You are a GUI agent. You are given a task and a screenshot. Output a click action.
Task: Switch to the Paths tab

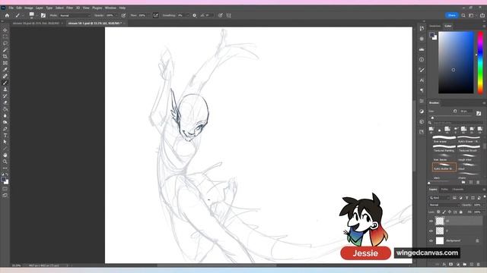click(444, 190)
